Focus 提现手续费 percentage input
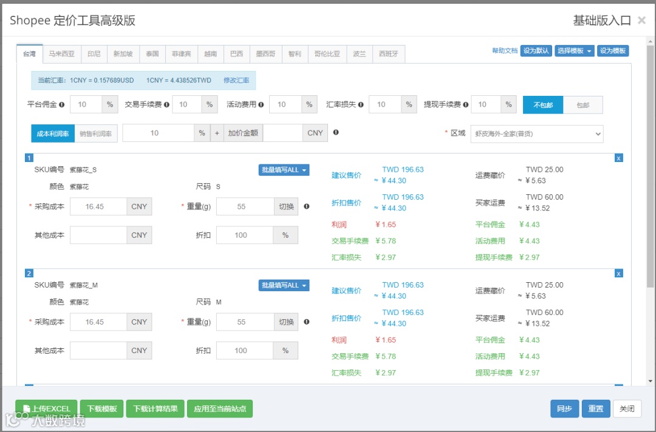 point(486,104)
